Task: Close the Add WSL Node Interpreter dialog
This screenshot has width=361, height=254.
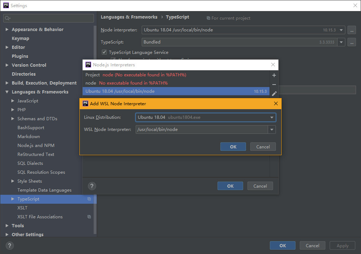Action: pyautogui.click(x=276, y=103)
